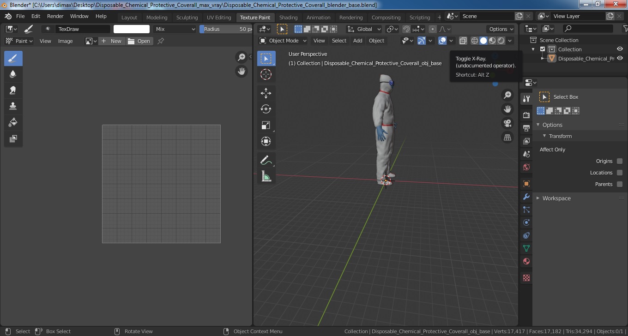Collapse the Options panel

tap(538, 125)
